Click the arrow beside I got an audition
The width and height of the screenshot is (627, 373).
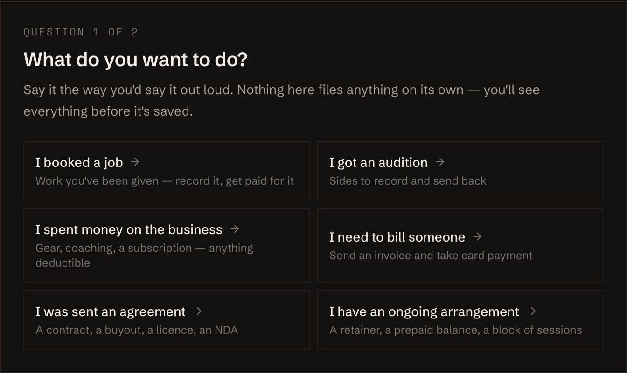(440, 162)
